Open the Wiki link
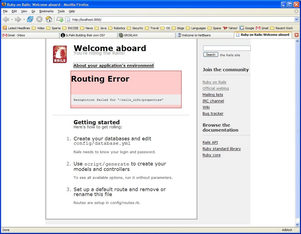 (x=206, y=107)
